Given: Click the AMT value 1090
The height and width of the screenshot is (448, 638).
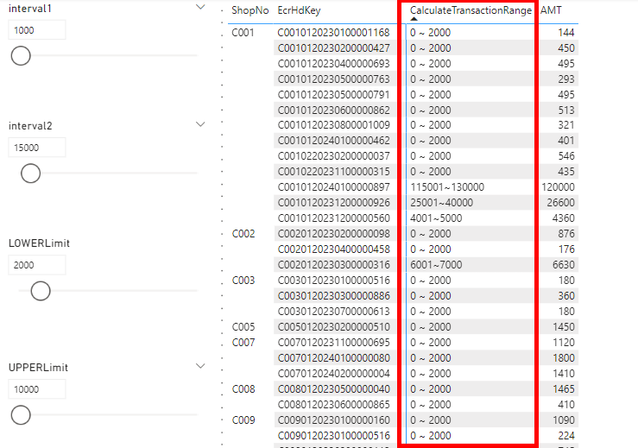Looking at the screenshot, I should pos(564,420).
